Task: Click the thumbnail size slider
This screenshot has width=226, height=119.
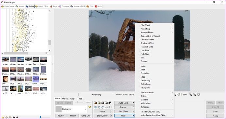Action: pos(40,117)
